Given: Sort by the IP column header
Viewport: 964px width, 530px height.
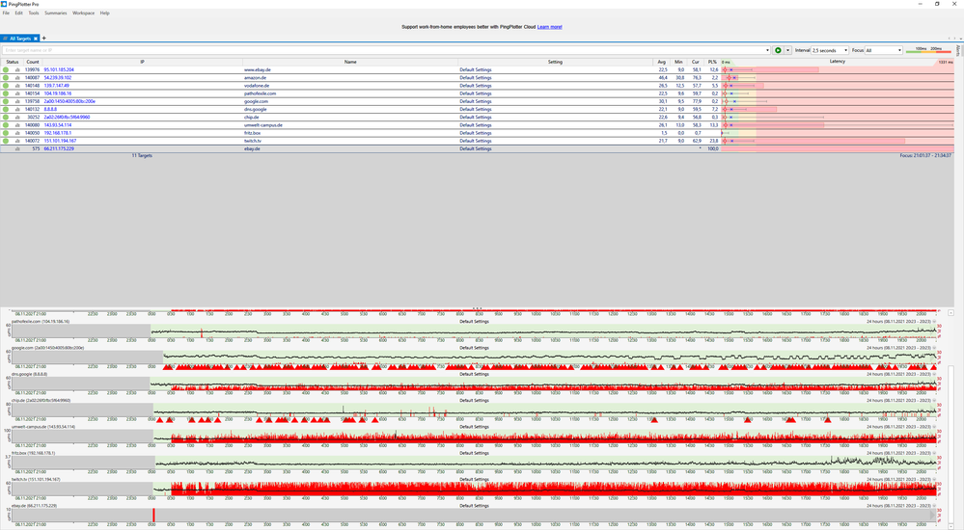Looking at the screenshot, I should tap(142, 62).
